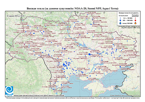This screenshot has height=102, width=145.
Task: Click the large blue circle legend symbol
Action: coord(120,20)
